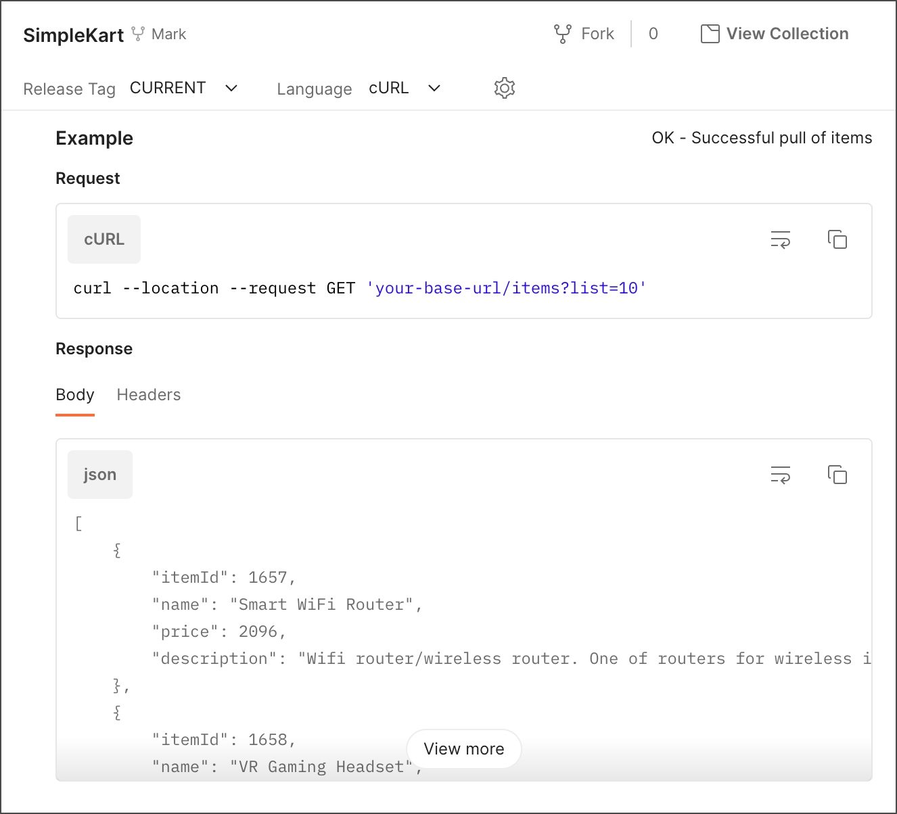Click the "name": "Smart WiFi Router" line
897x814 pixels.
pyautogui.click(x=287, y=604)
